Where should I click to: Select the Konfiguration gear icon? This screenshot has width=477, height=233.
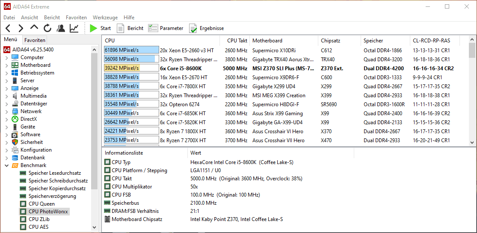click(x=15, y=150)
